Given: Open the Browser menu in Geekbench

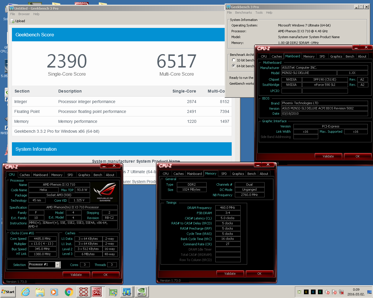Looking at the screenshot, I should click(24, 14).
